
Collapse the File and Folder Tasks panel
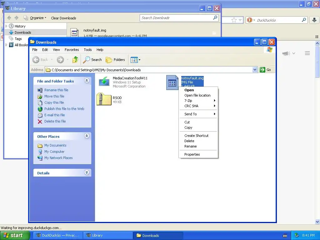(x=87, y=81)
